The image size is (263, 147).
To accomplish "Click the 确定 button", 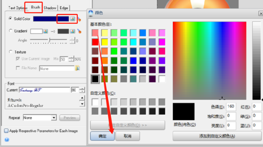I will click(103, 136).
